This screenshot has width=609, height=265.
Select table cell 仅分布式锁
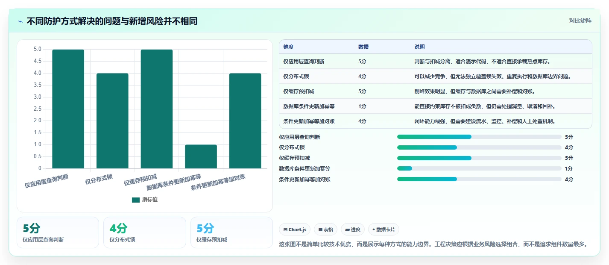[296, 77]
